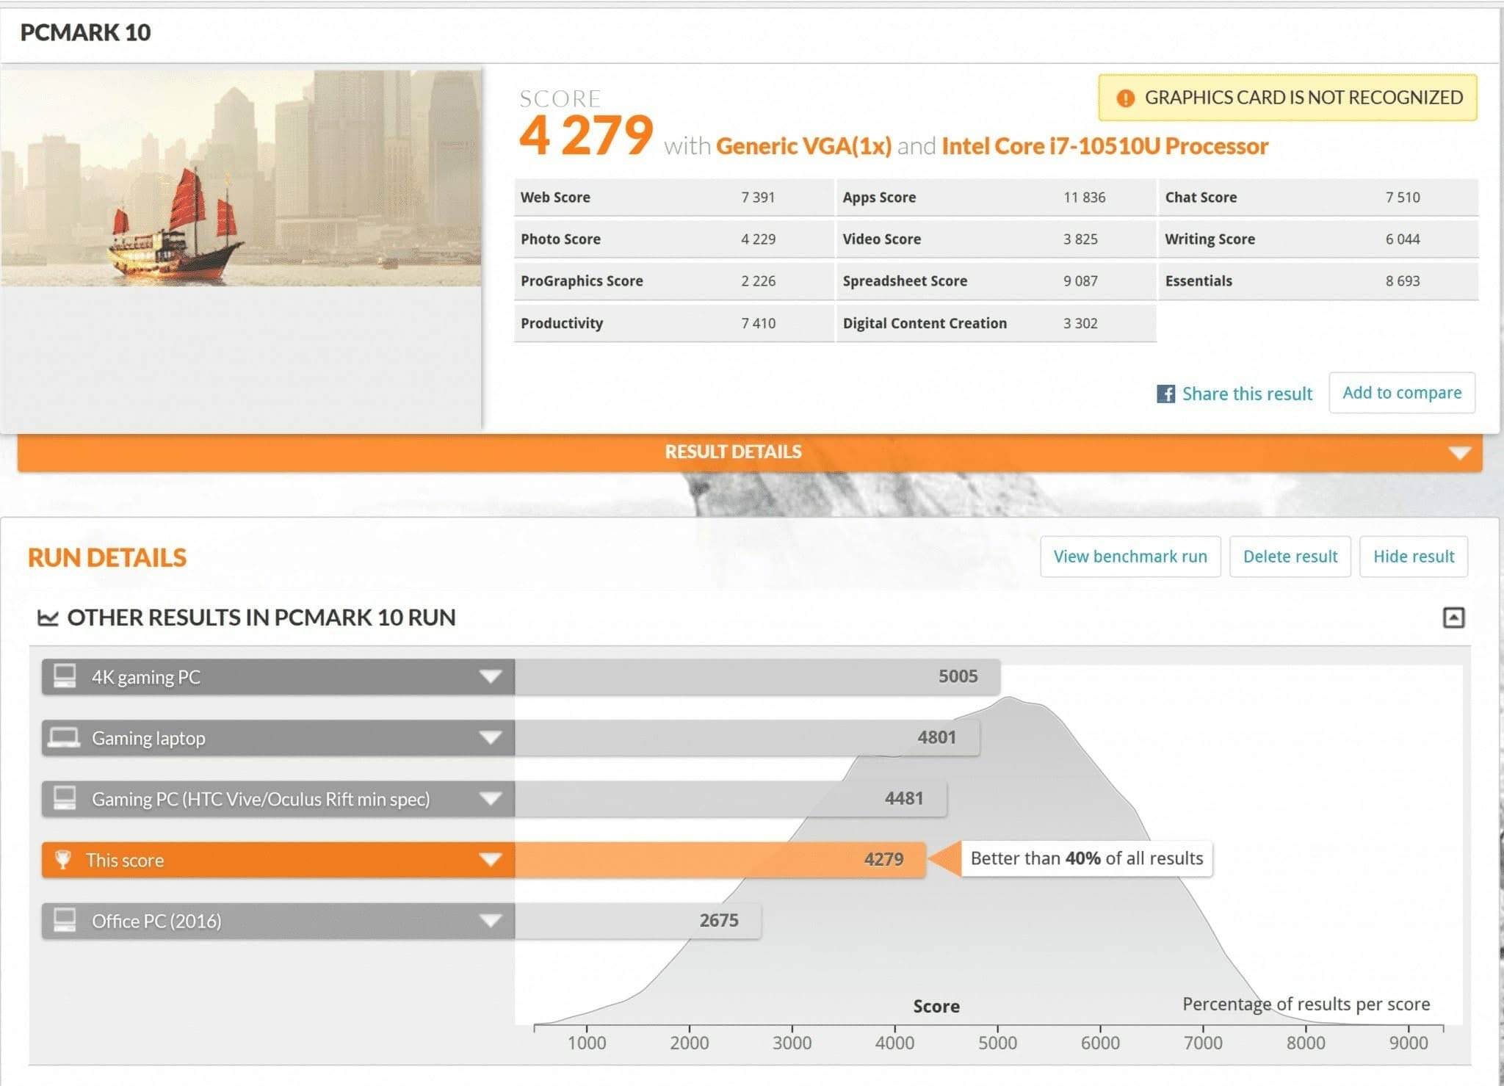Click the Productivity value 7 410

click(758, 324)
